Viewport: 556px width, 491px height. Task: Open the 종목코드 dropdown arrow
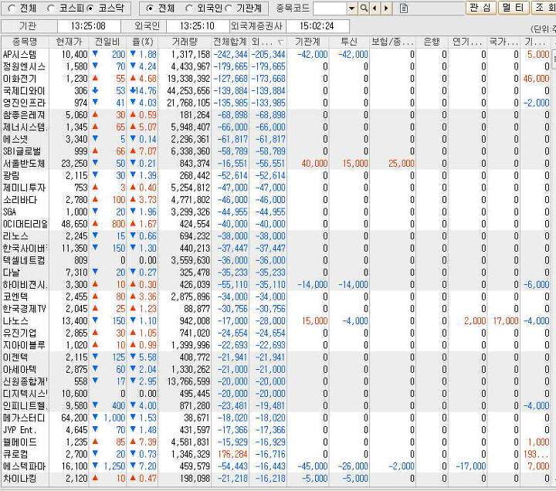(x=351, y=8)
